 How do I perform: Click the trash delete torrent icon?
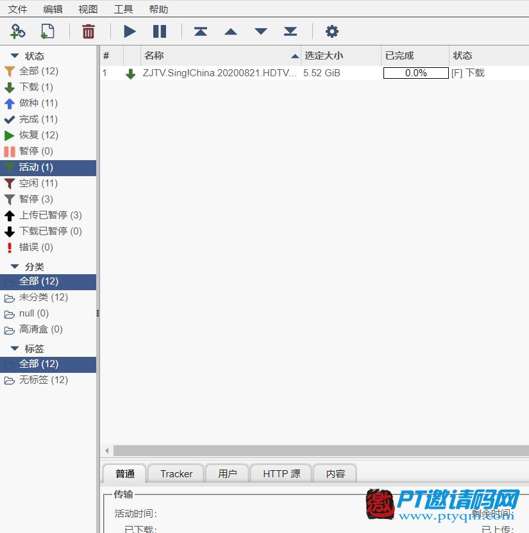[88, 31]
